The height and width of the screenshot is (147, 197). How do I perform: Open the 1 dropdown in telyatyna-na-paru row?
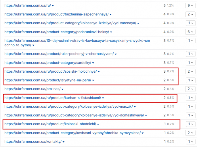[191, 80]
